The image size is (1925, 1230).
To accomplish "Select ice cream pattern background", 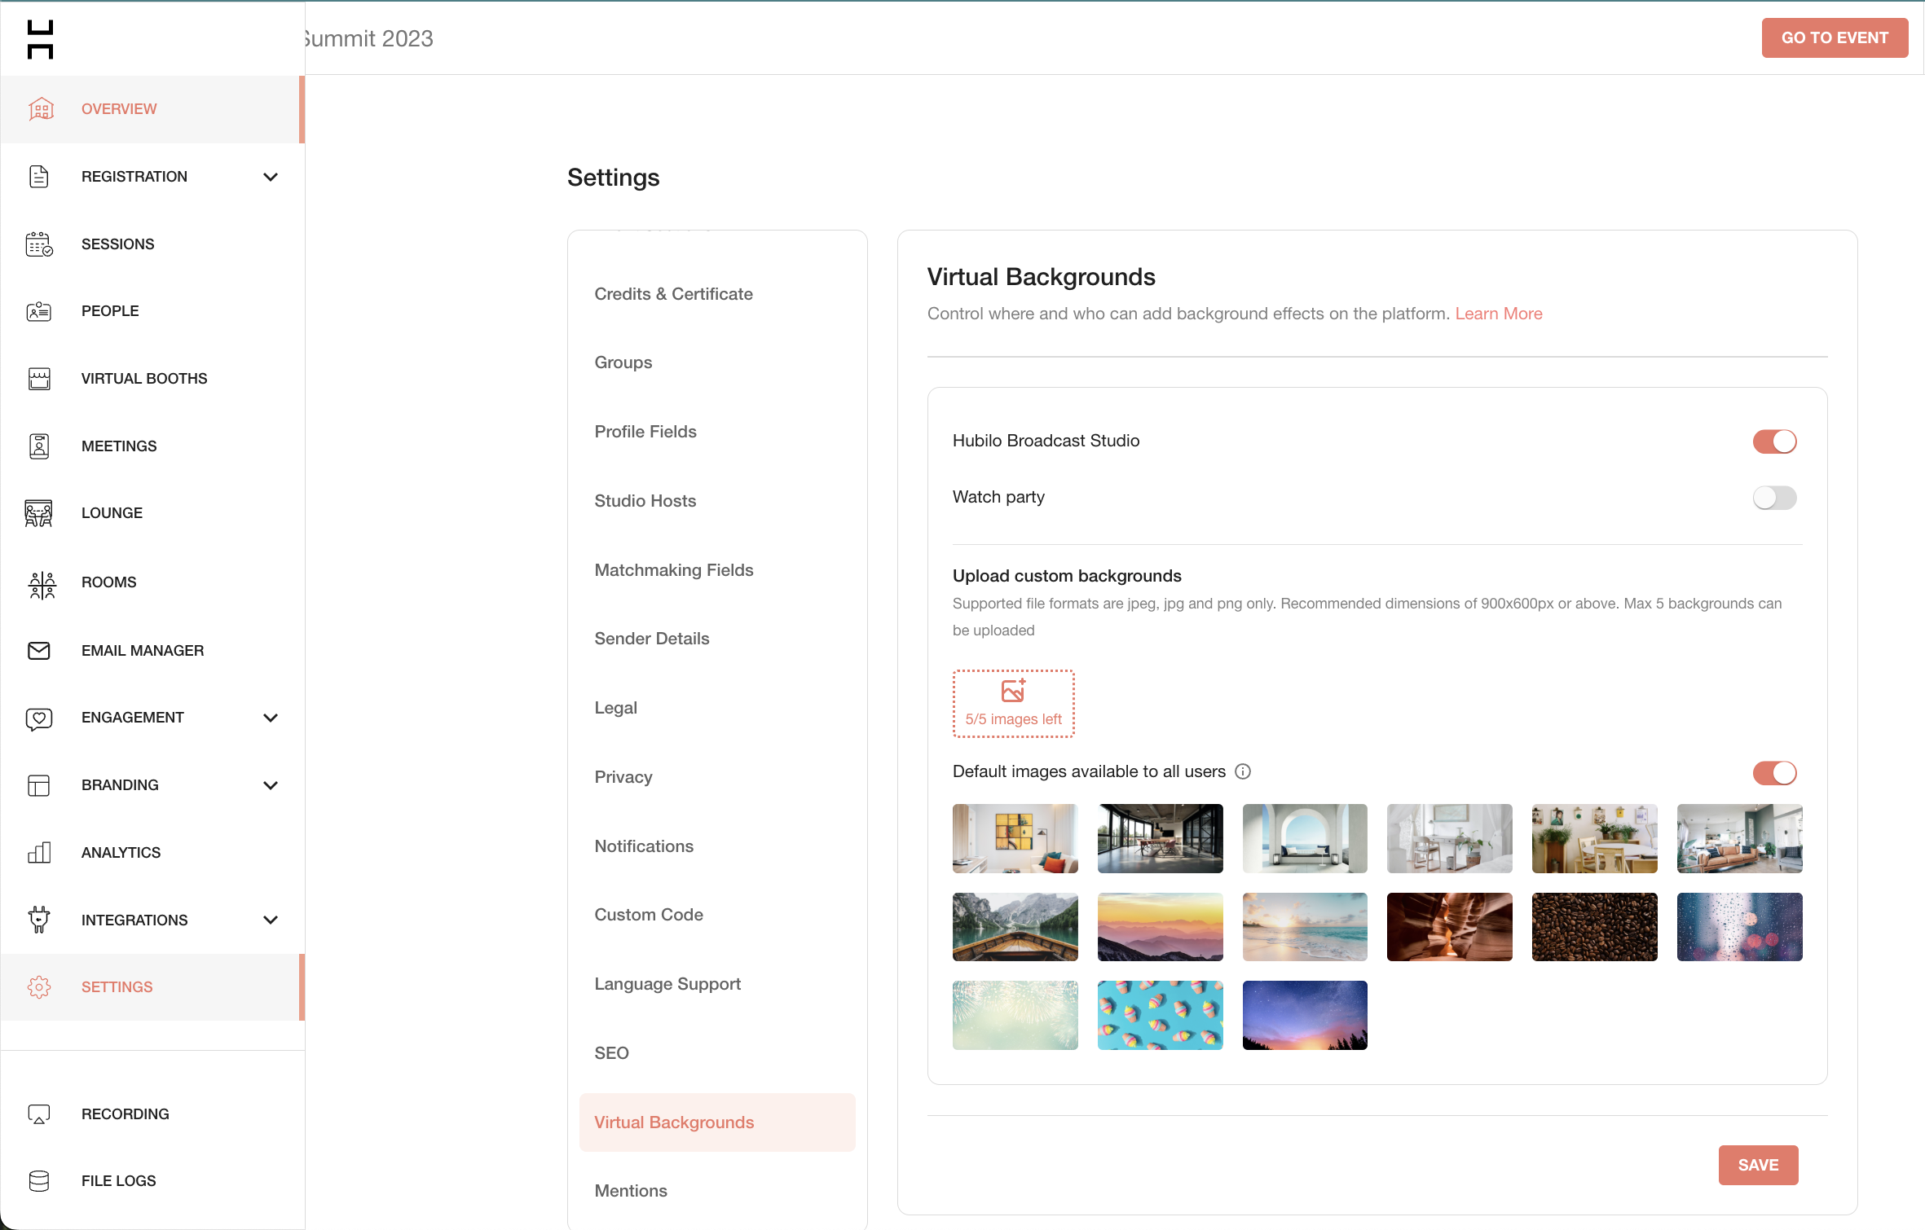I will pyautogui.click(x=1160, y=1016).
